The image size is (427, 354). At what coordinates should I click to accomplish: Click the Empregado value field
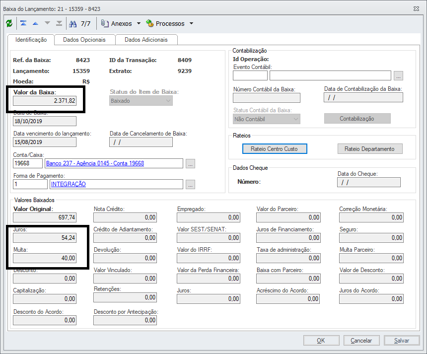click(209, 217)
